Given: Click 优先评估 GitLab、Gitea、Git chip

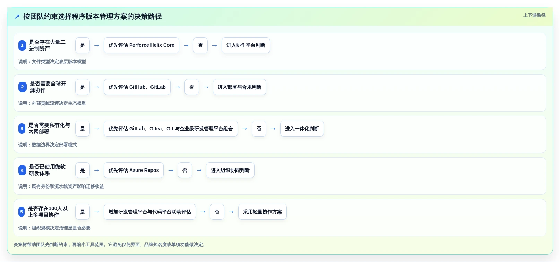Looking at the screenshot, I should (171, 129).
